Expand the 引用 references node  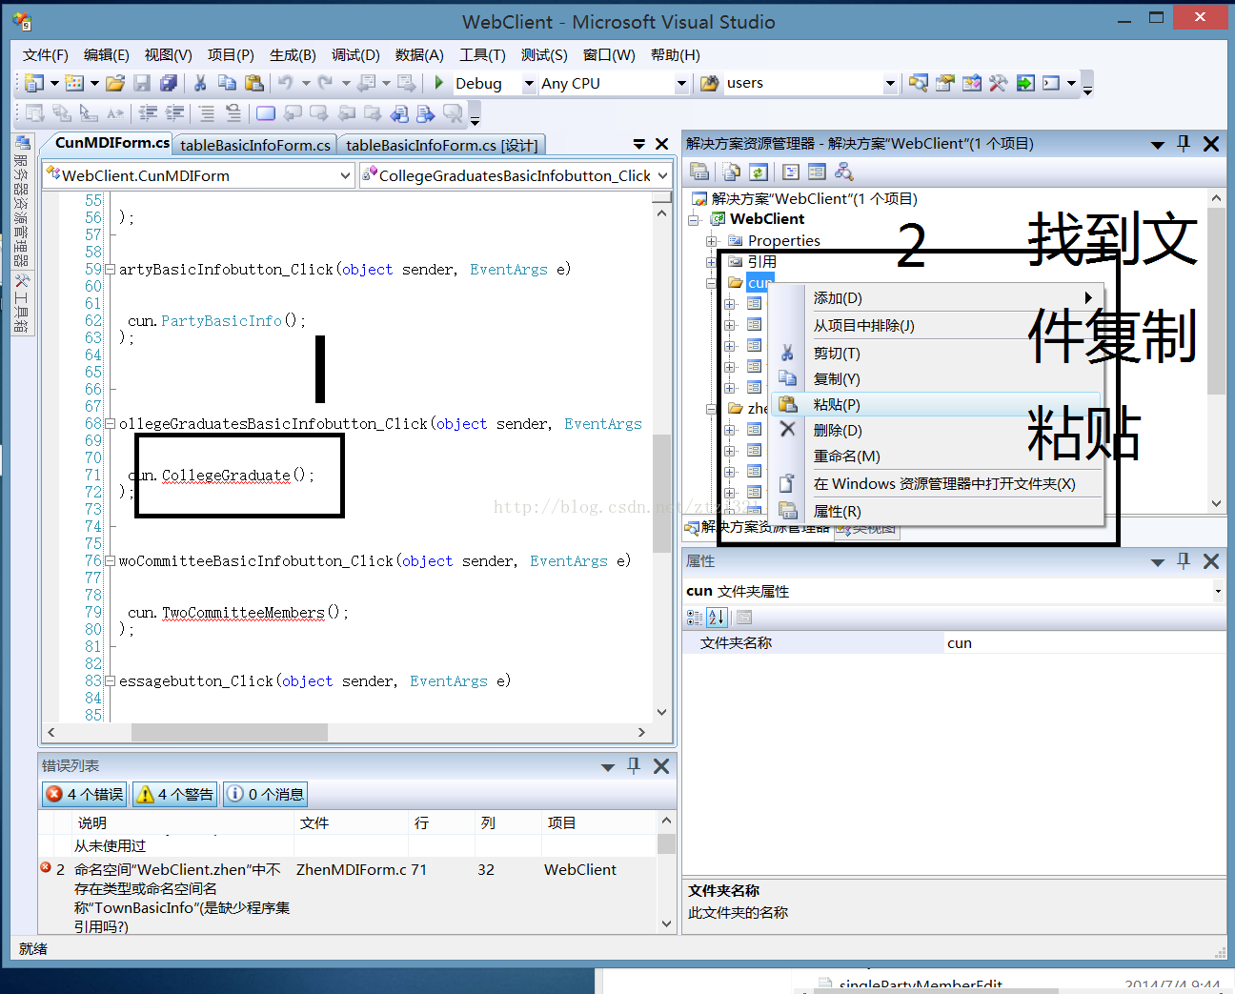711,262
